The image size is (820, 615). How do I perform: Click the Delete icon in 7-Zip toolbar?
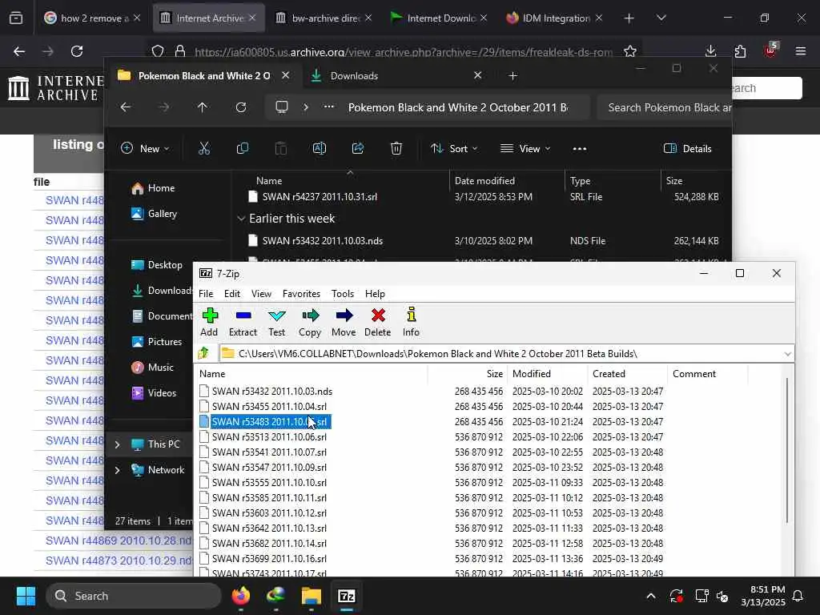(x=378, y=322)
